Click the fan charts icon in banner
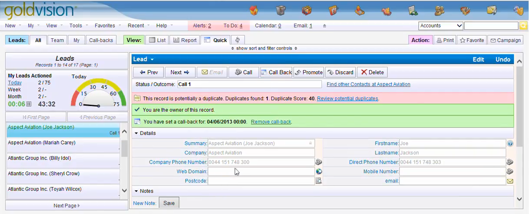 coord(465,10)
